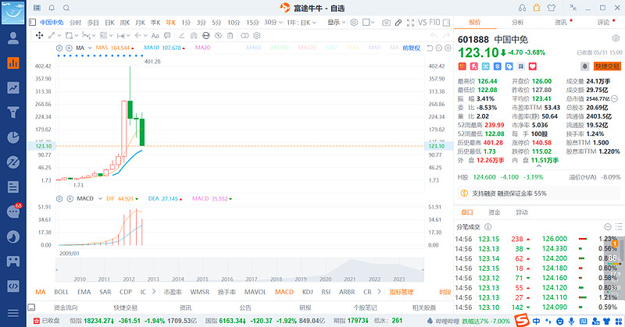Toggle MA20 line visibility
This screenshot has width=625, height=327.
(202, 48)
